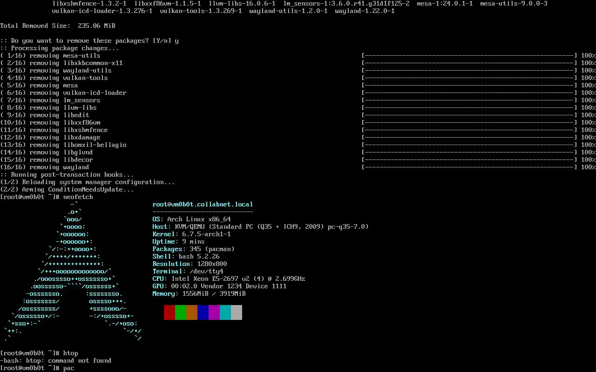Click 'removing vulkan-tools' line
Image resolution: width=596 pixels, height=372 pixels.
(x=54, y=78)
